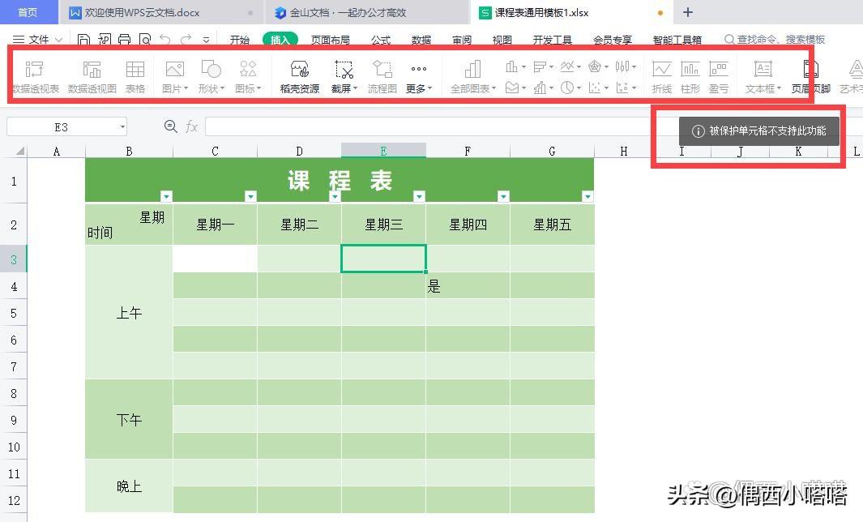This screenshot has height=522, width=863.
Task: Switch to 金山文档 document tab
Action: 367,12
